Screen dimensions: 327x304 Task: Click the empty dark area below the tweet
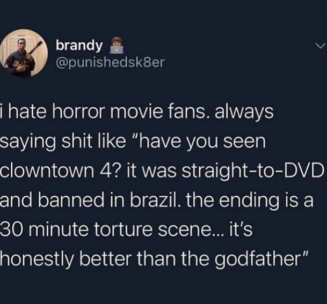click(x=163, y=288)
